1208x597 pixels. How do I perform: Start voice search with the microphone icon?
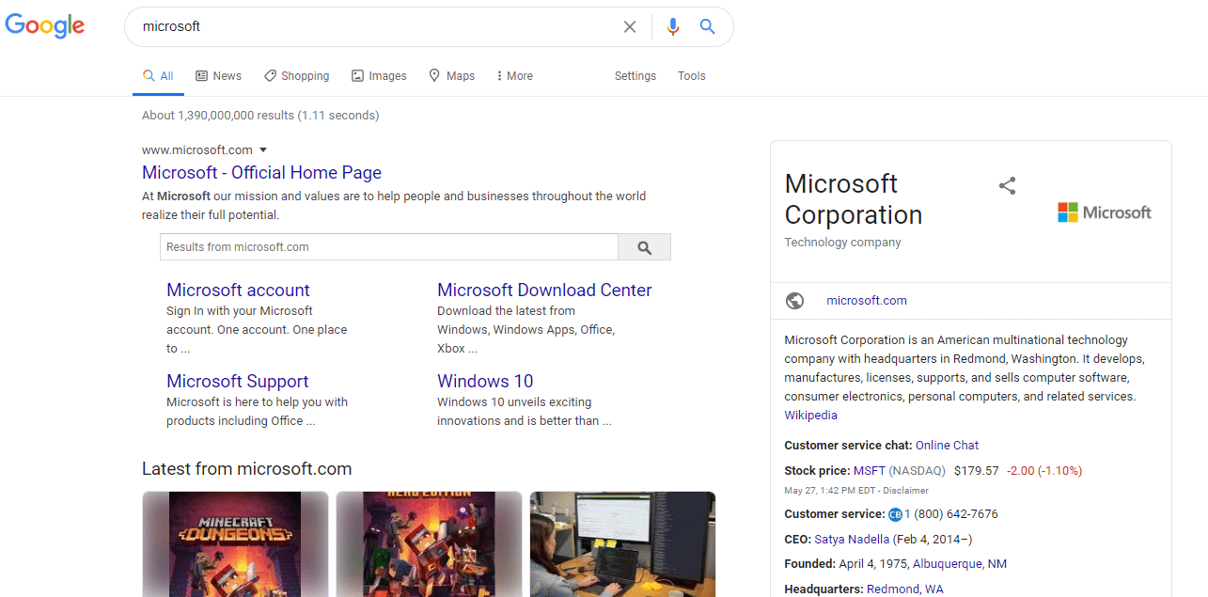coord(673,26)
